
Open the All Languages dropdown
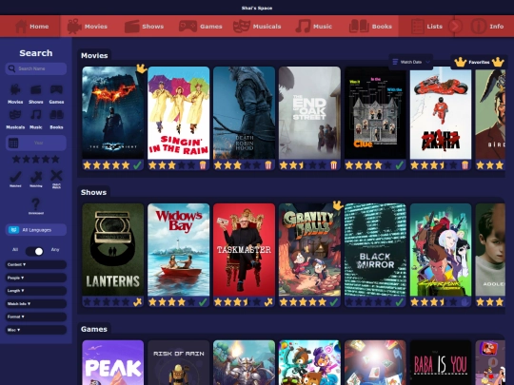click(x=36, y=230)
